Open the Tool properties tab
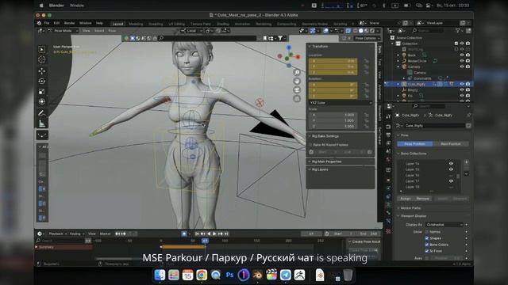This screenshot has height=285, width=508. pos(388,116)
